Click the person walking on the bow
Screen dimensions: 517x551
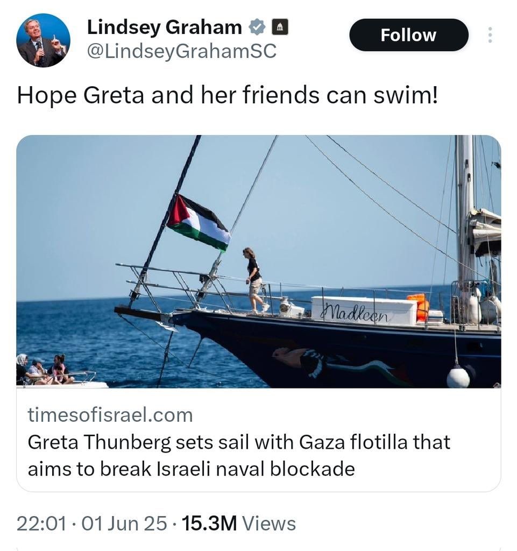(x=253, y=279)
